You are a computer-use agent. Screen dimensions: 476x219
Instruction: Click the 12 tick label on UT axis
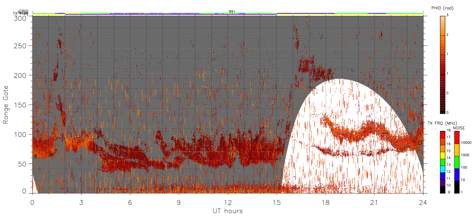point(228,202)
